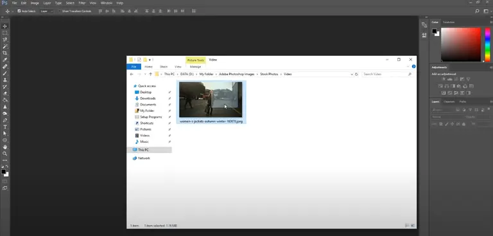Click the Layers panel kind search field

click(x=443, y=110)
